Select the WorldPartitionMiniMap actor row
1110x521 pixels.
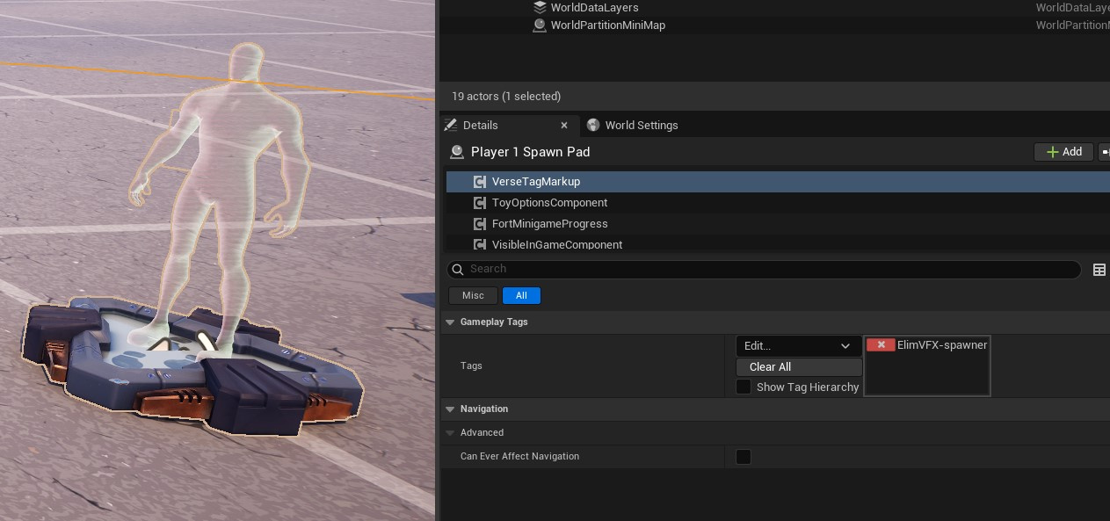pos(774,25)
